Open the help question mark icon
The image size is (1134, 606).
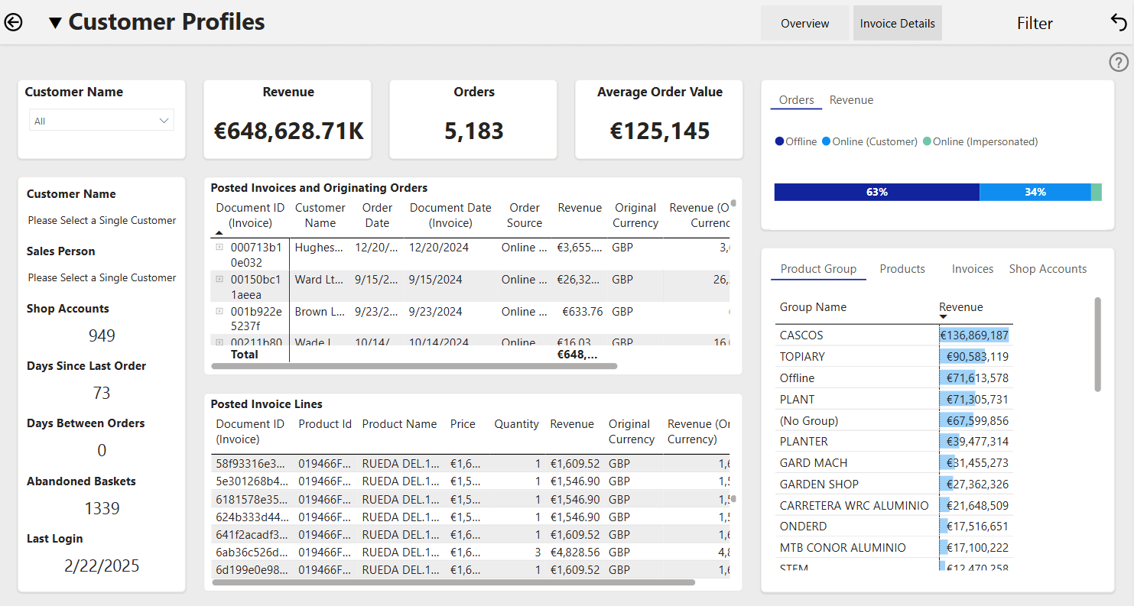click(1118, 63)
